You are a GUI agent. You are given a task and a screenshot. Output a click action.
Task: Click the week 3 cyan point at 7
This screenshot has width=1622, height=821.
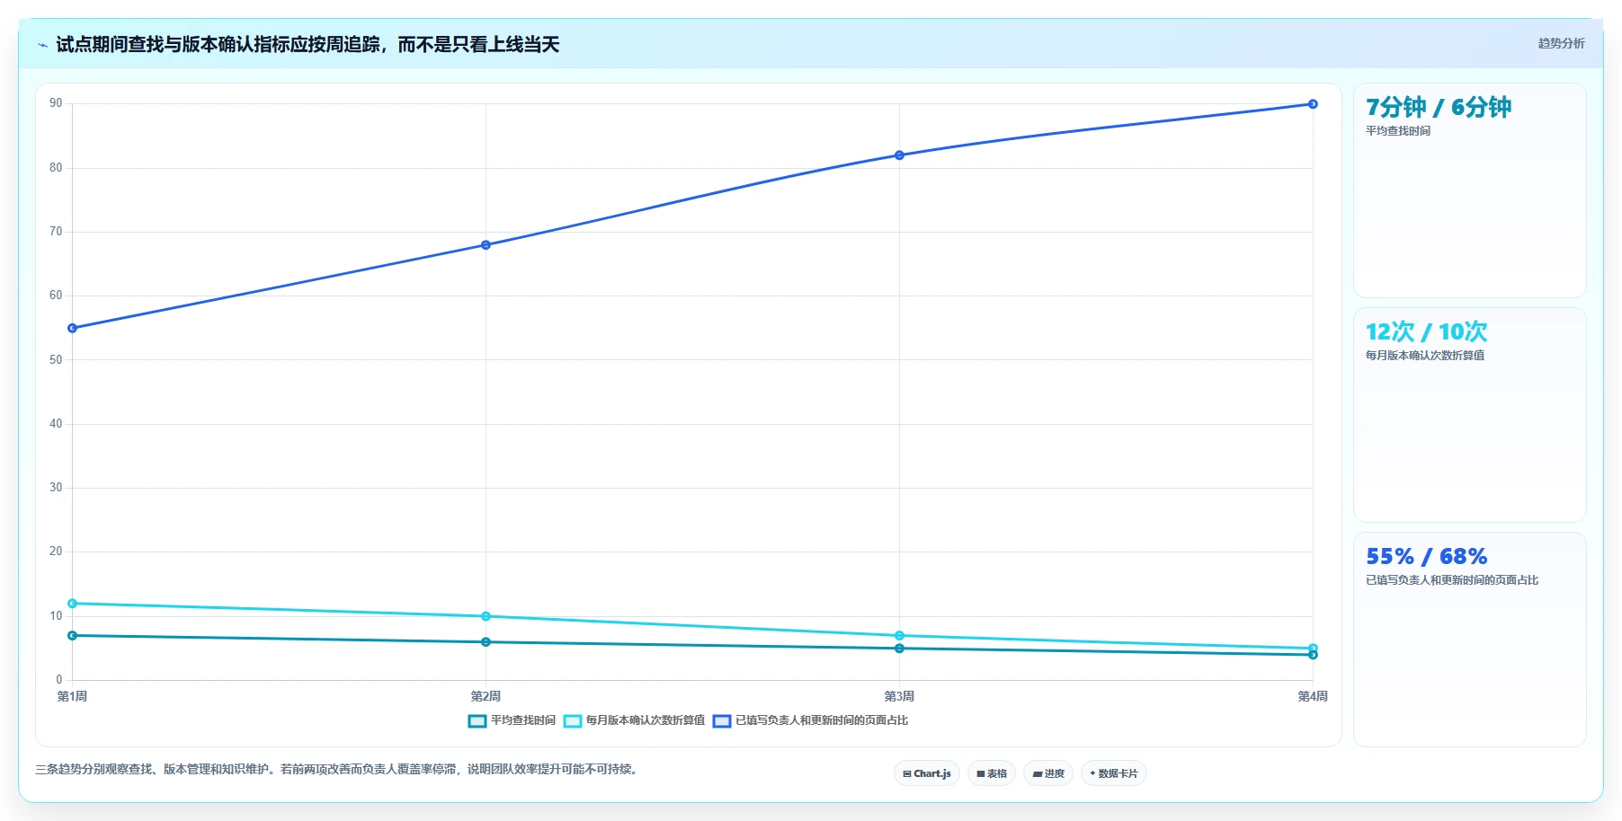(899, 636)
